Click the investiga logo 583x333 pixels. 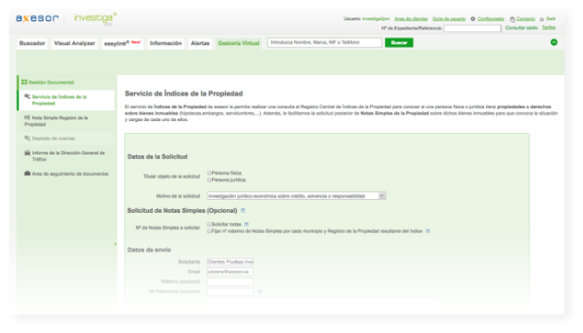tap(95, 18)
